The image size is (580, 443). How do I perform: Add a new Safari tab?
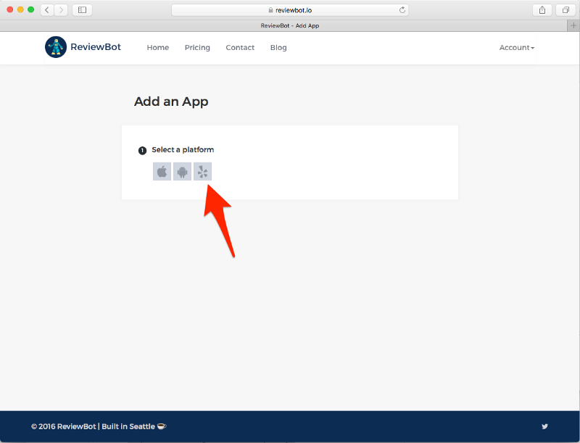pyautogui.click(x=573, y=25)
